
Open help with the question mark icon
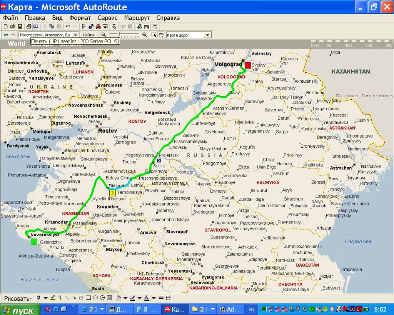coord(155,27)
